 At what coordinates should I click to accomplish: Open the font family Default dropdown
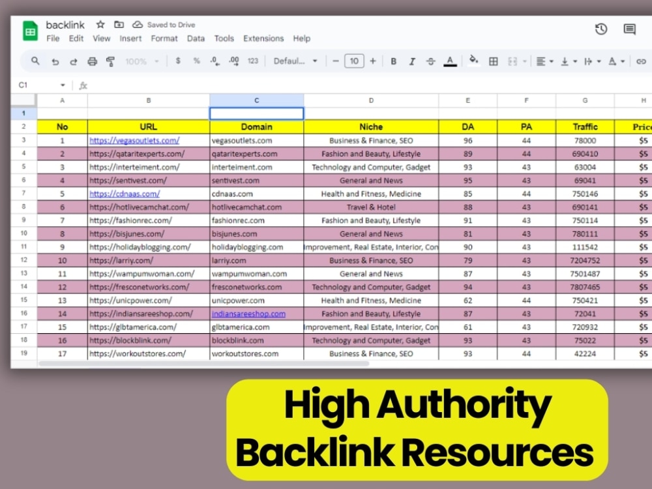point(295,61)
